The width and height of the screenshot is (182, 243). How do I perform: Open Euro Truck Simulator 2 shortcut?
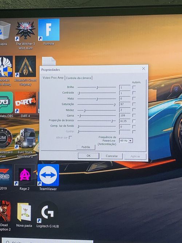point(25,143)
